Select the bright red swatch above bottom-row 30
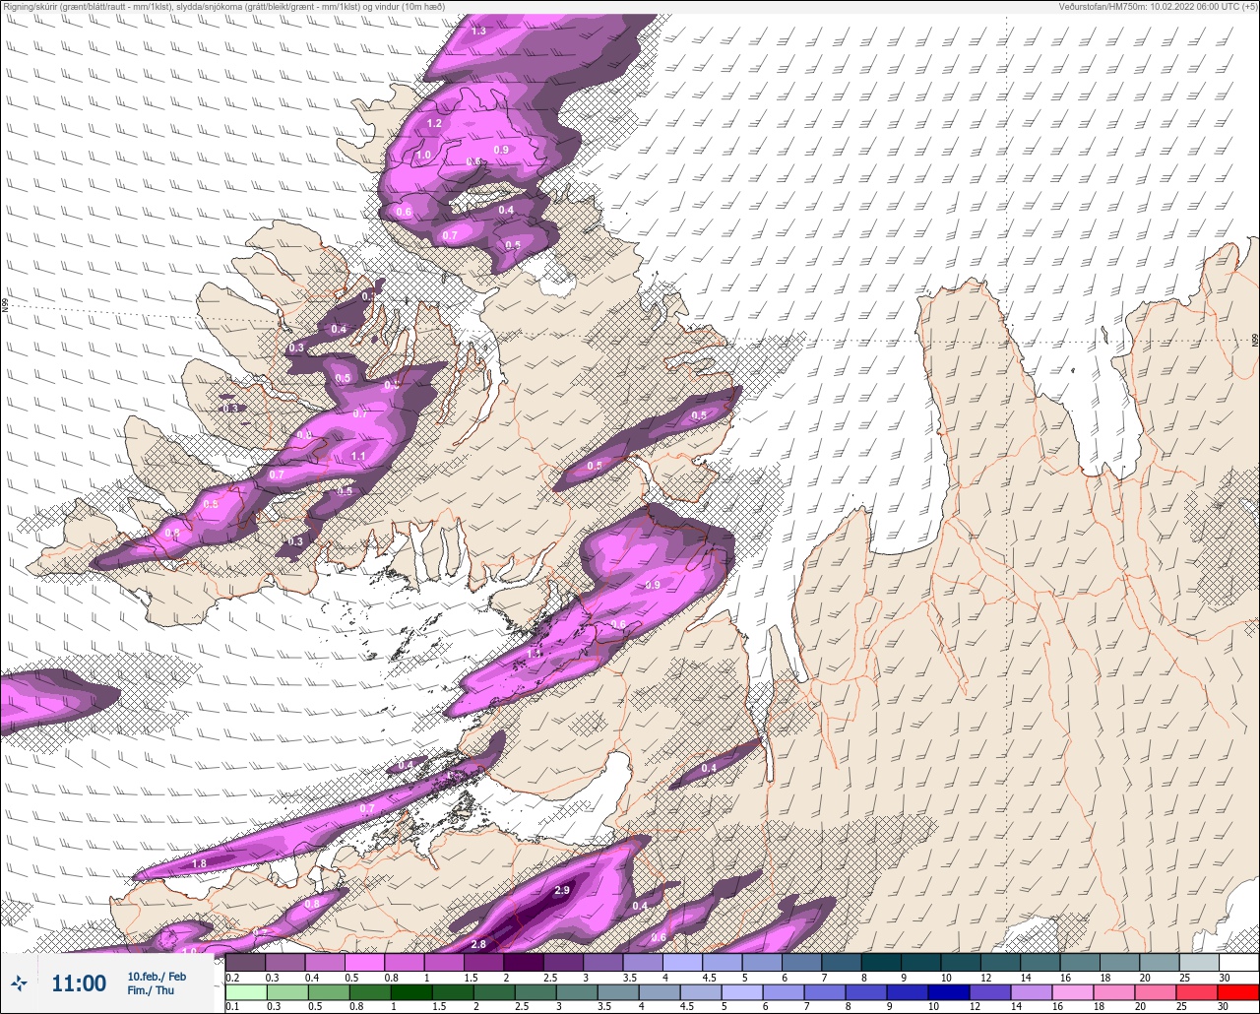The height and width of the screenshot is (1014, 1260). (x=1238, y=992)
